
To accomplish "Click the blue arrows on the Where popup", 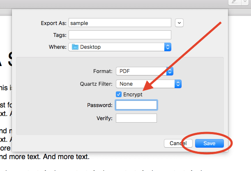I will click(168, 47).
